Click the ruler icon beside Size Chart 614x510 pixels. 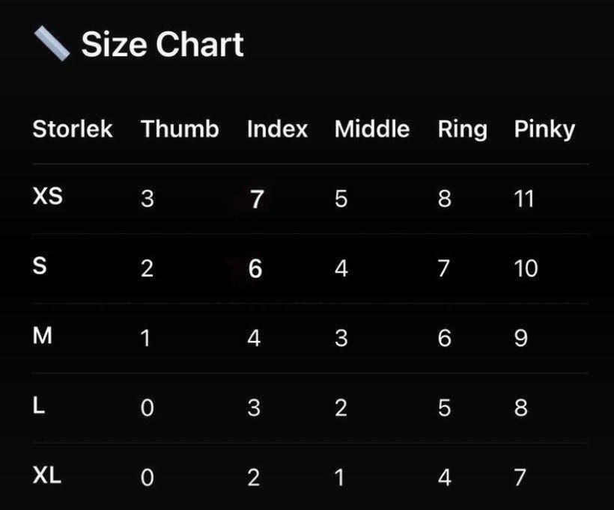pos(52,43)
